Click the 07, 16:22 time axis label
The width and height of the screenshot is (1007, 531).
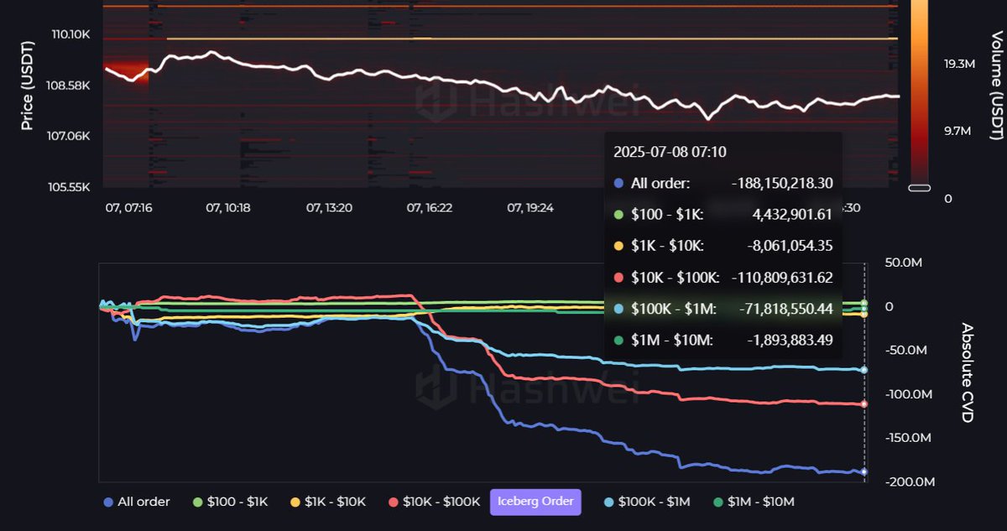pyautogui.click(x=430, y=206)
